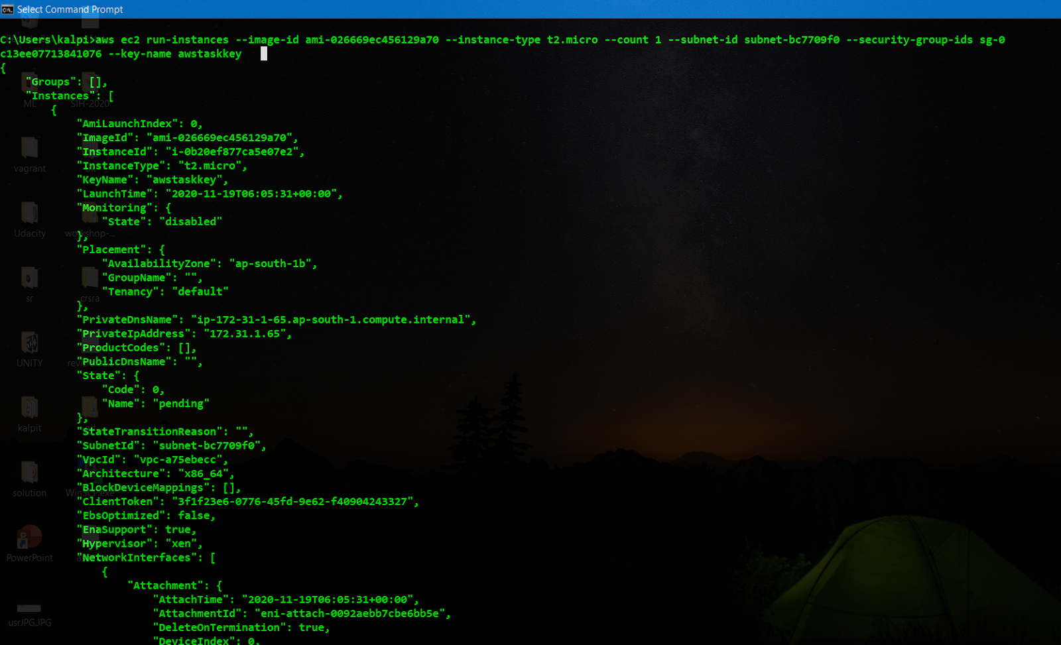This screenshot has height=645, width=1061.
Task: Click the KeyName "awstaskkey" output line
Action: (x=153, y=180)
